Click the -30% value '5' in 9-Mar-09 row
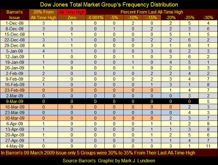Viewport: 218px width, 165px height. pyautogui.click(x=208, y=101)
